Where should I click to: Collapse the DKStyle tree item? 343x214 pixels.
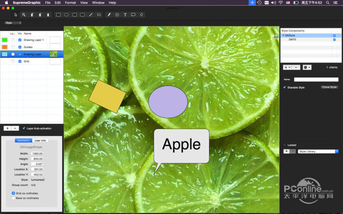click(283, 36)
